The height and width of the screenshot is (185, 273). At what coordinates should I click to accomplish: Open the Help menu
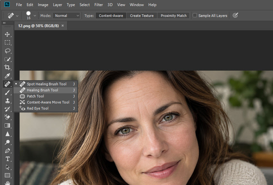[152, 5]
